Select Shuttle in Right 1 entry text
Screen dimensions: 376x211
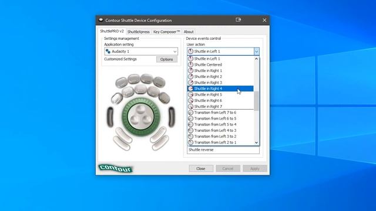click(208, 70)
